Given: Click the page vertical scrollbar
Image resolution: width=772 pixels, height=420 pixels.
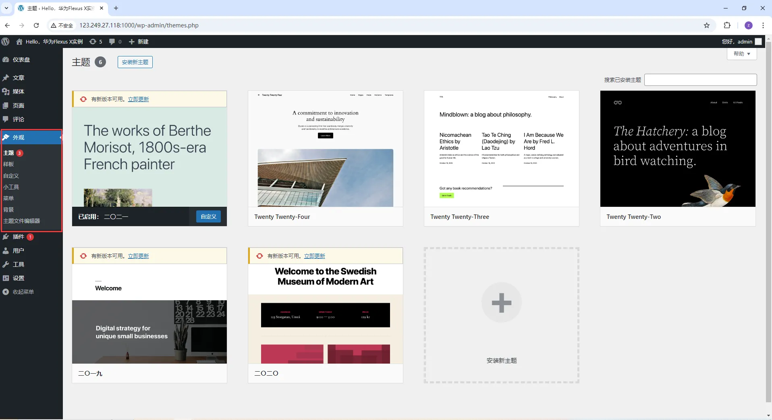Looking at the screenshot, I should pyautogui.click(x=768, y=222).
